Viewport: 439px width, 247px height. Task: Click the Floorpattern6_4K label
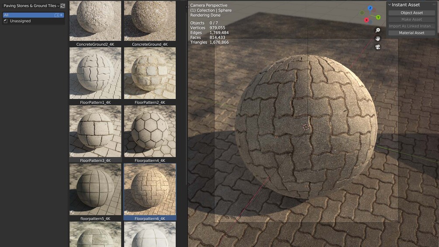click(x=150, y=219)
